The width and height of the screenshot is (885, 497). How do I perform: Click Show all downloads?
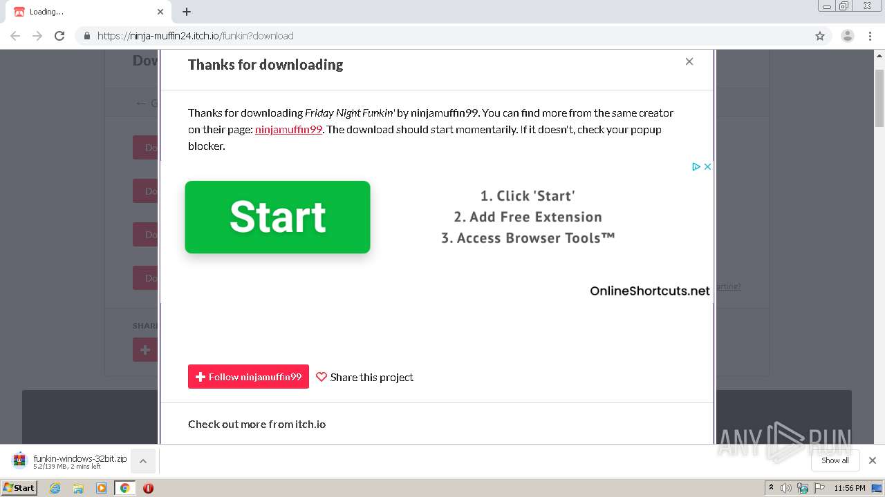click(835, 460)
